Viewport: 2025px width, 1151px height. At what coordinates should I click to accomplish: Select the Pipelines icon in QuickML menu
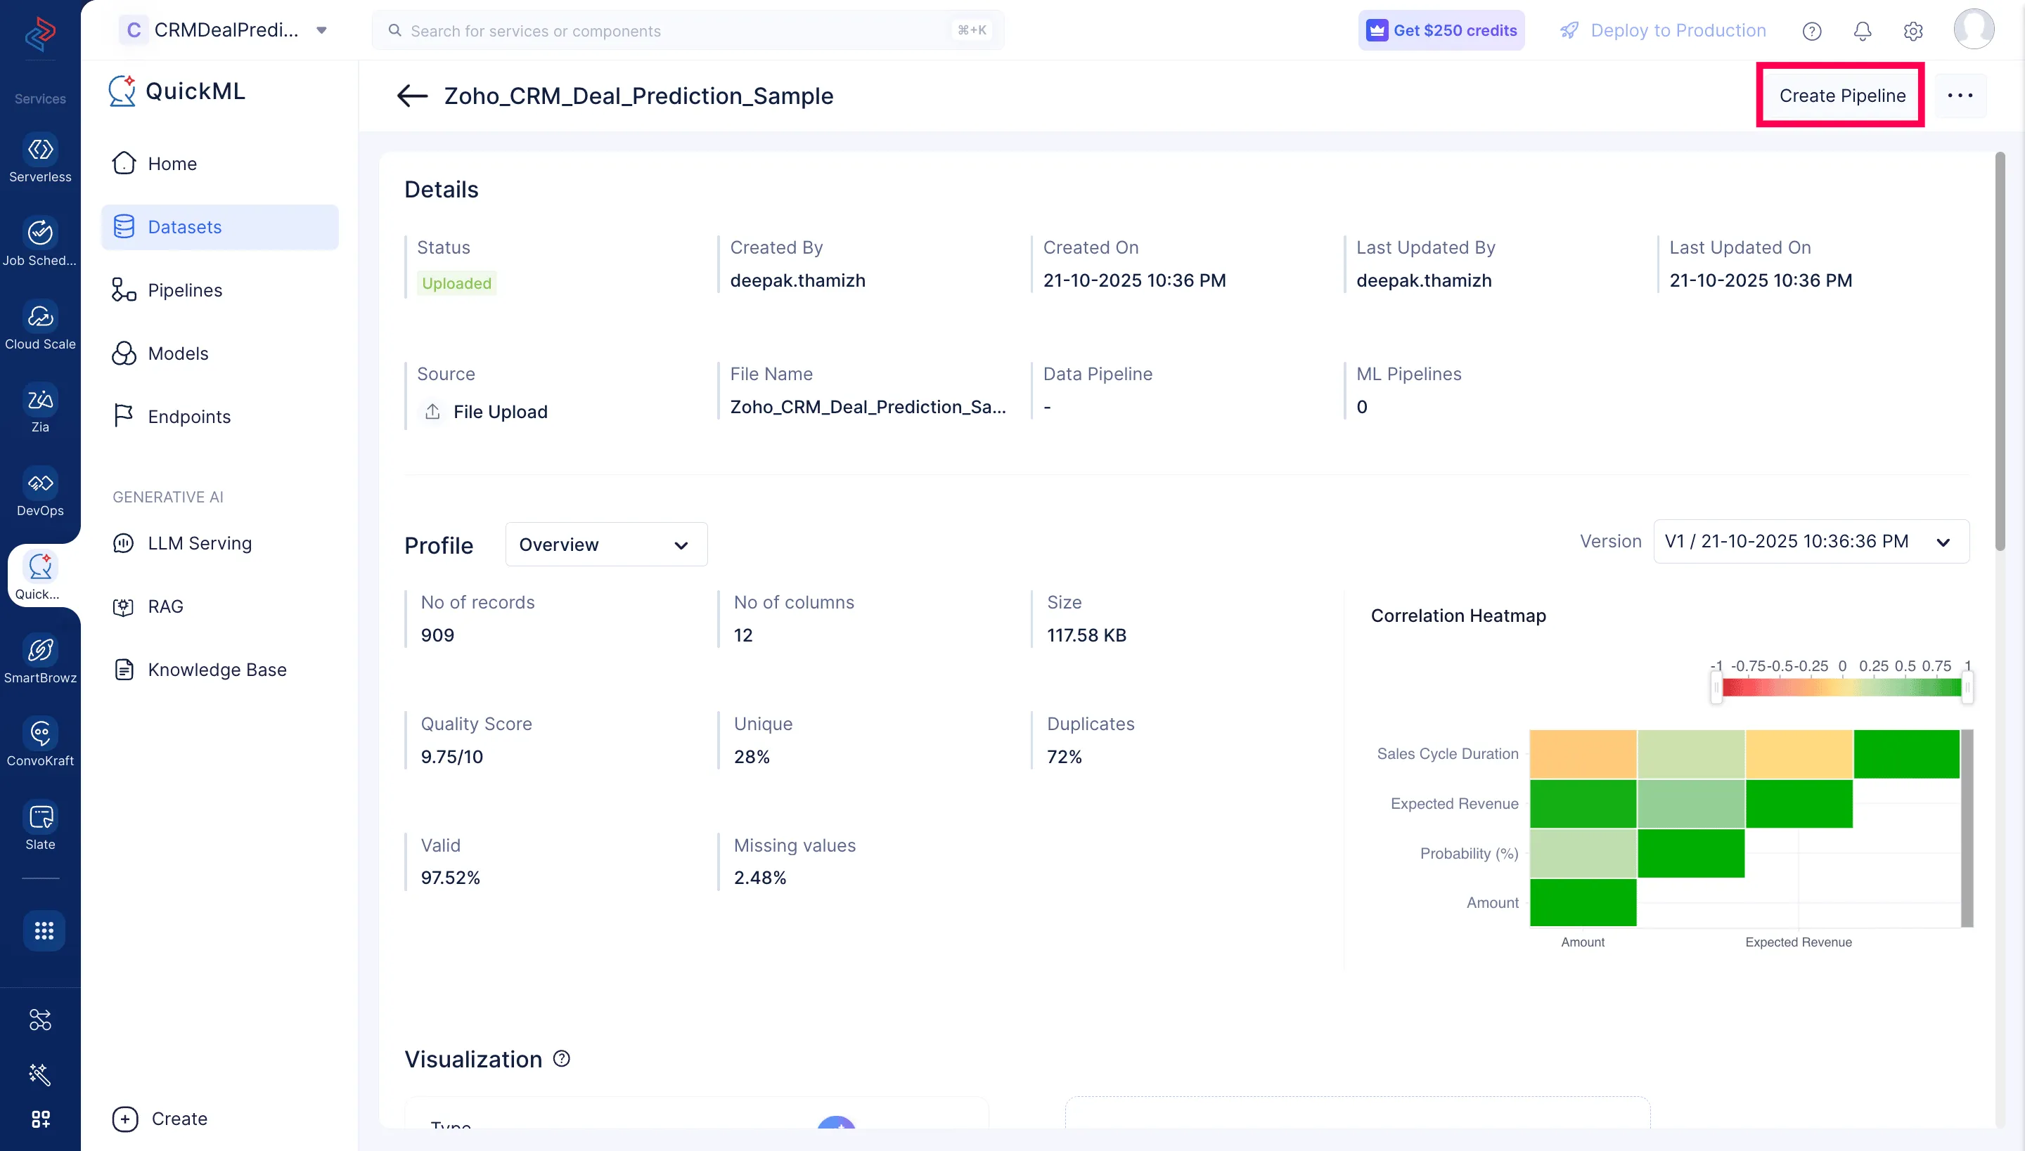pos(125,290)
